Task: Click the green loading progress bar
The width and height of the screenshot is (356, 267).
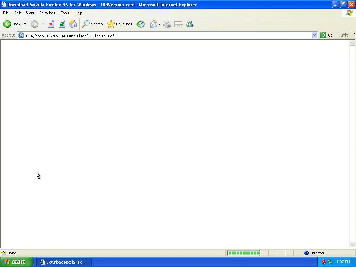Action: point(244,253)
